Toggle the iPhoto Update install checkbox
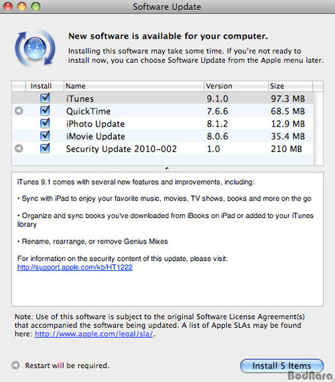This screenshot has height=382, width=335. pyautogui.click(x=45, y=123)
